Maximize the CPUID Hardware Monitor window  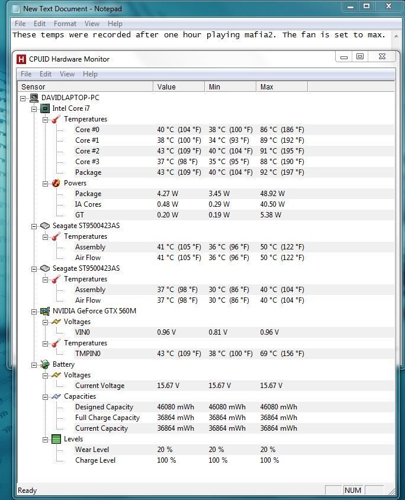pyautogui.click(x=360, y=57)
